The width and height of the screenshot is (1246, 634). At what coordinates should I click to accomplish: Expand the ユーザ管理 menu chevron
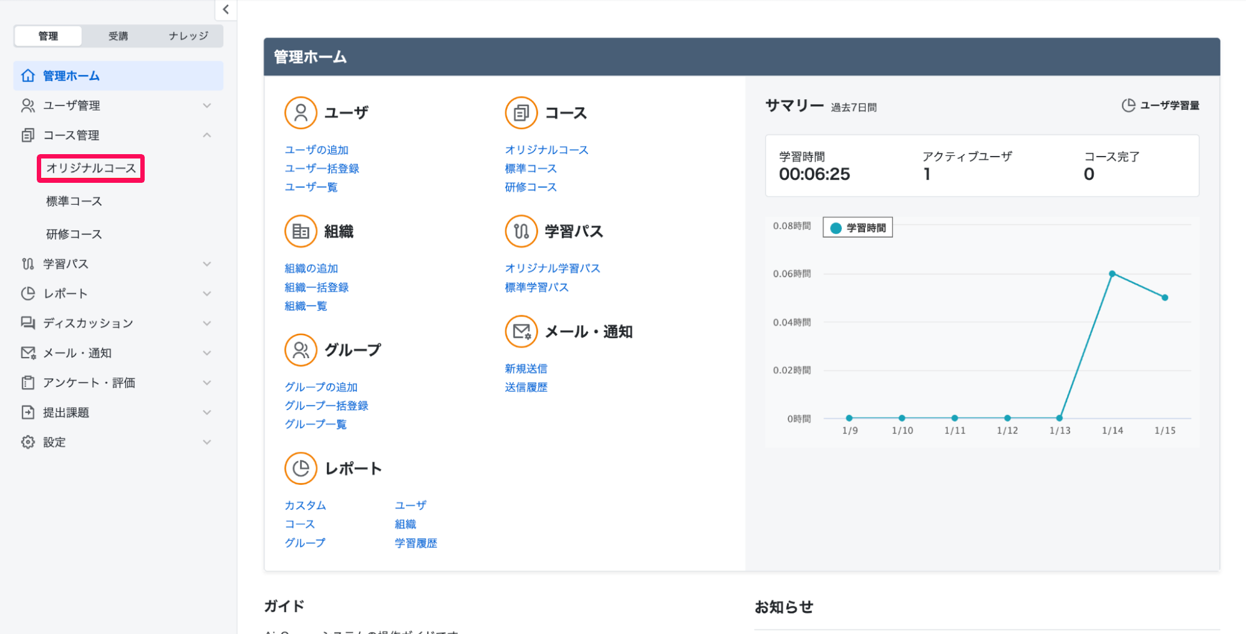(207, 105)
